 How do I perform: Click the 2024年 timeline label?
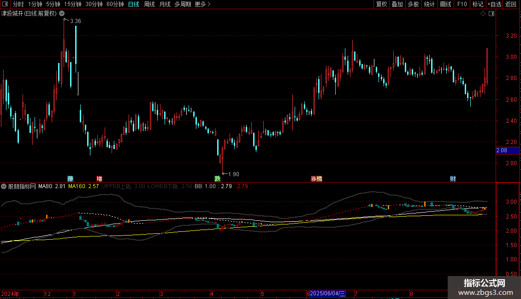pyautogui.click(x=10, y=293)
